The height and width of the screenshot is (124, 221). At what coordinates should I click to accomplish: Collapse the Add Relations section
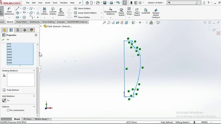34,96
